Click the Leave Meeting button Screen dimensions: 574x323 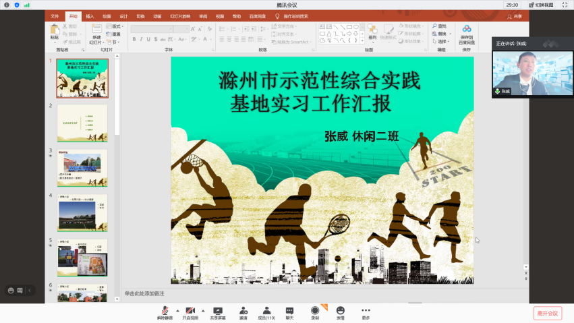(547, 313)
